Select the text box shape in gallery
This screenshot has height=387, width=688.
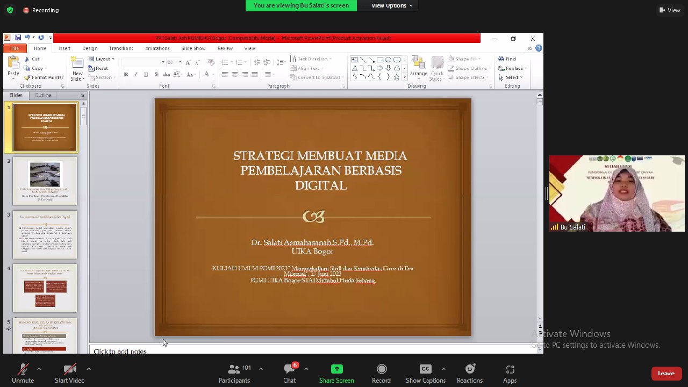point(354,60)
